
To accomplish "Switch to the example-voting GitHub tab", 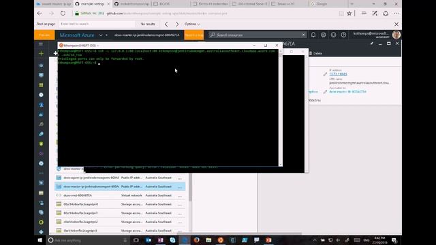I will 92,4.
